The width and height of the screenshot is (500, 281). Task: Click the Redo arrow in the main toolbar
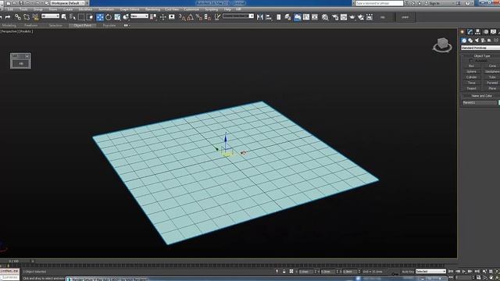pyautogui.click(x=8, y=17)
